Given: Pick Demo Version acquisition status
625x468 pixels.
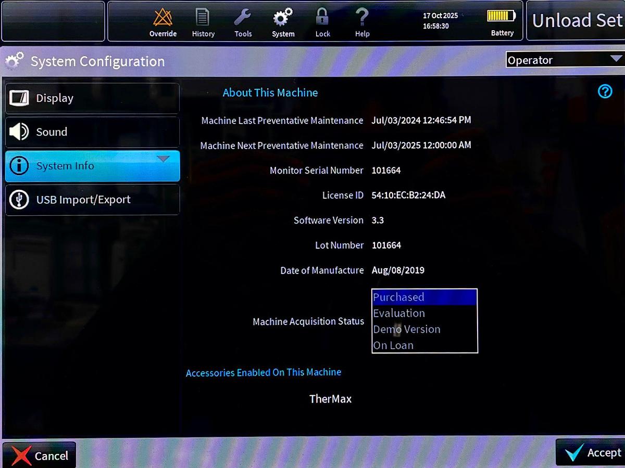Looking at the screenshot, I should tap(424, 329).
